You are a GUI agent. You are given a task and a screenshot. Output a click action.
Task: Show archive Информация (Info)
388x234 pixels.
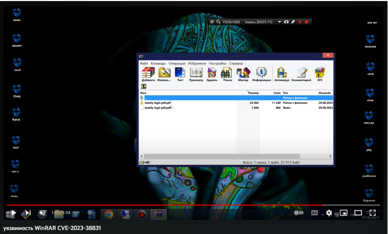coord(262,74)
